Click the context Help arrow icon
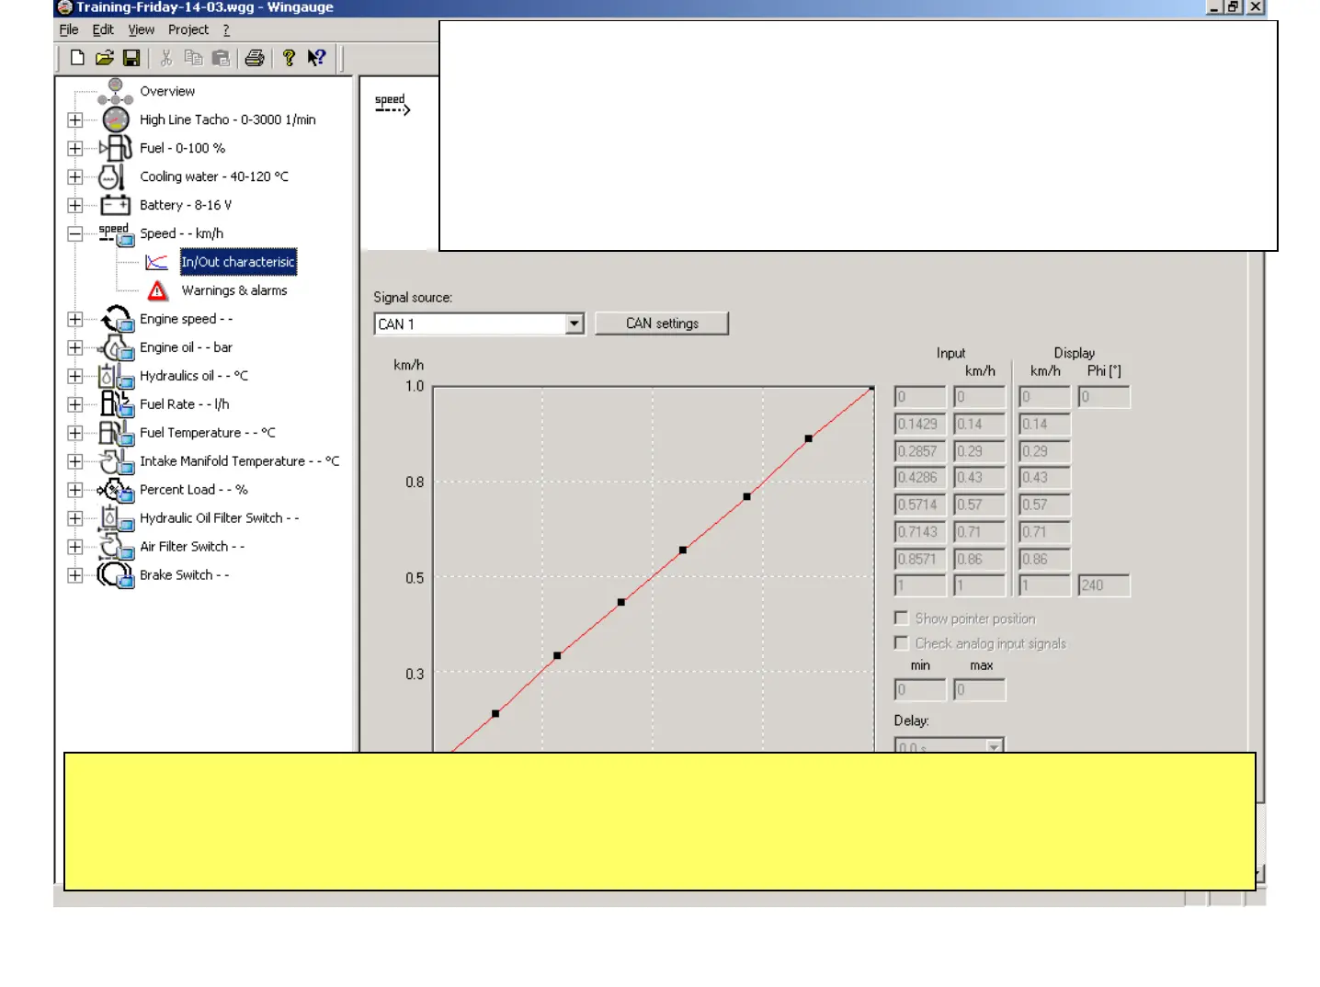 coord(316,58)
